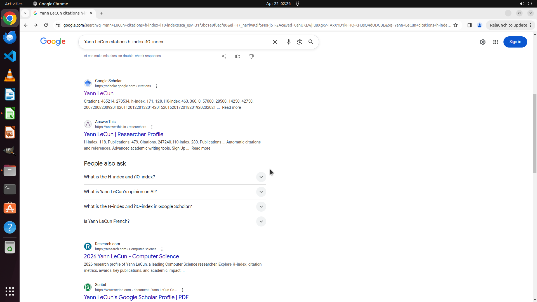The image size is (537, 302).
Task: Expand "Is Yann LeCun French?" question
Action: pyautogui.click(x=261, y=221)
